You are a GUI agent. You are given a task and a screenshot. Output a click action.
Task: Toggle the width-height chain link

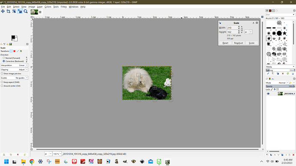tap(242, 30)
